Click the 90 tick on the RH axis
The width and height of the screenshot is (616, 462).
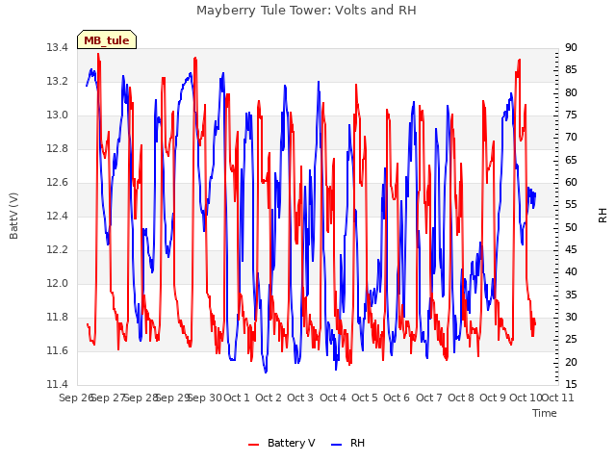571,48
